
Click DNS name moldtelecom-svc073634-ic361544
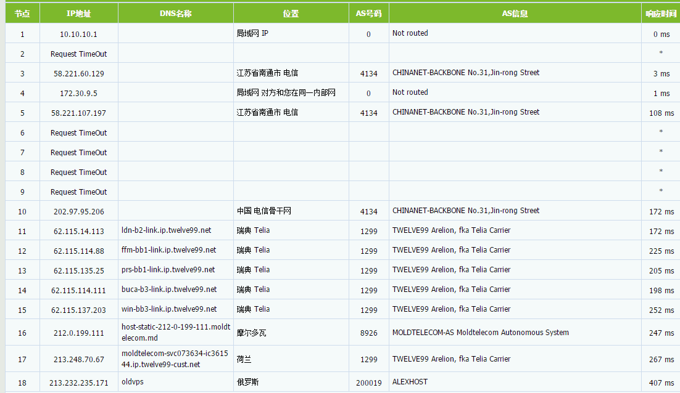(175, 359)
